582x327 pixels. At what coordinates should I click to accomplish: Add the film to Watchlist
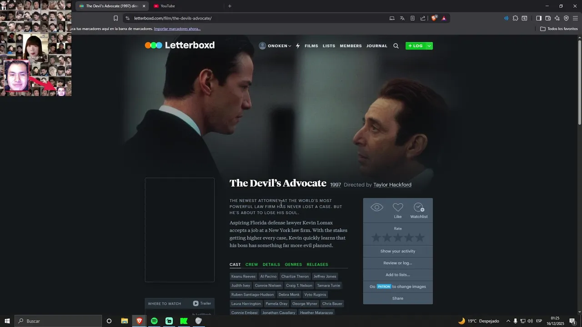pyautogui.click(x=419, y=210)
